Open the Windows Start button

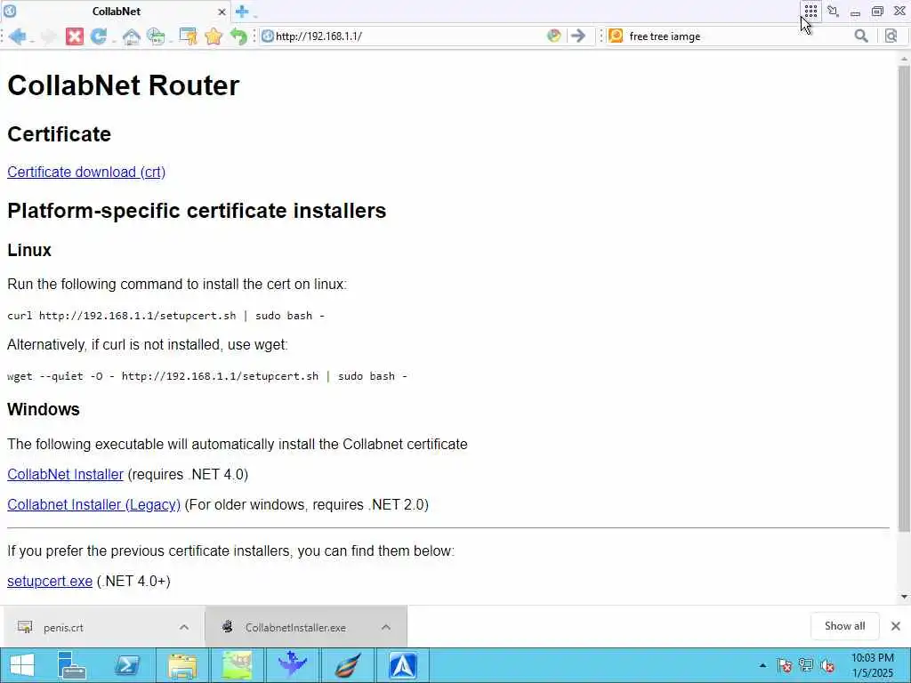[x=22, y=665]
